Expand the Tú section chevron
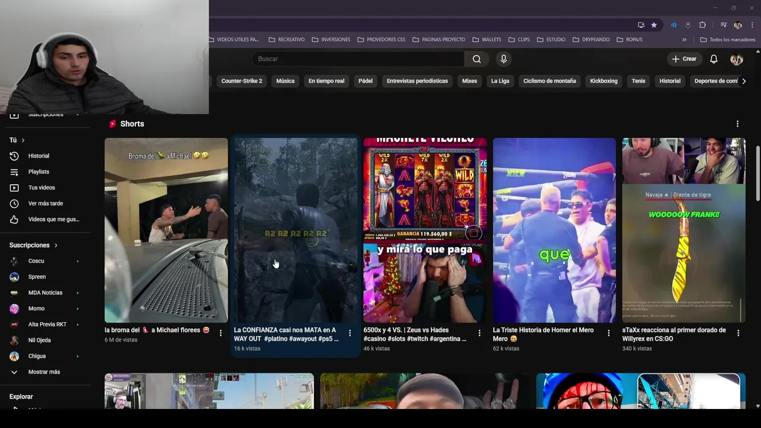The image size is (761, 428). coord(23,140)
